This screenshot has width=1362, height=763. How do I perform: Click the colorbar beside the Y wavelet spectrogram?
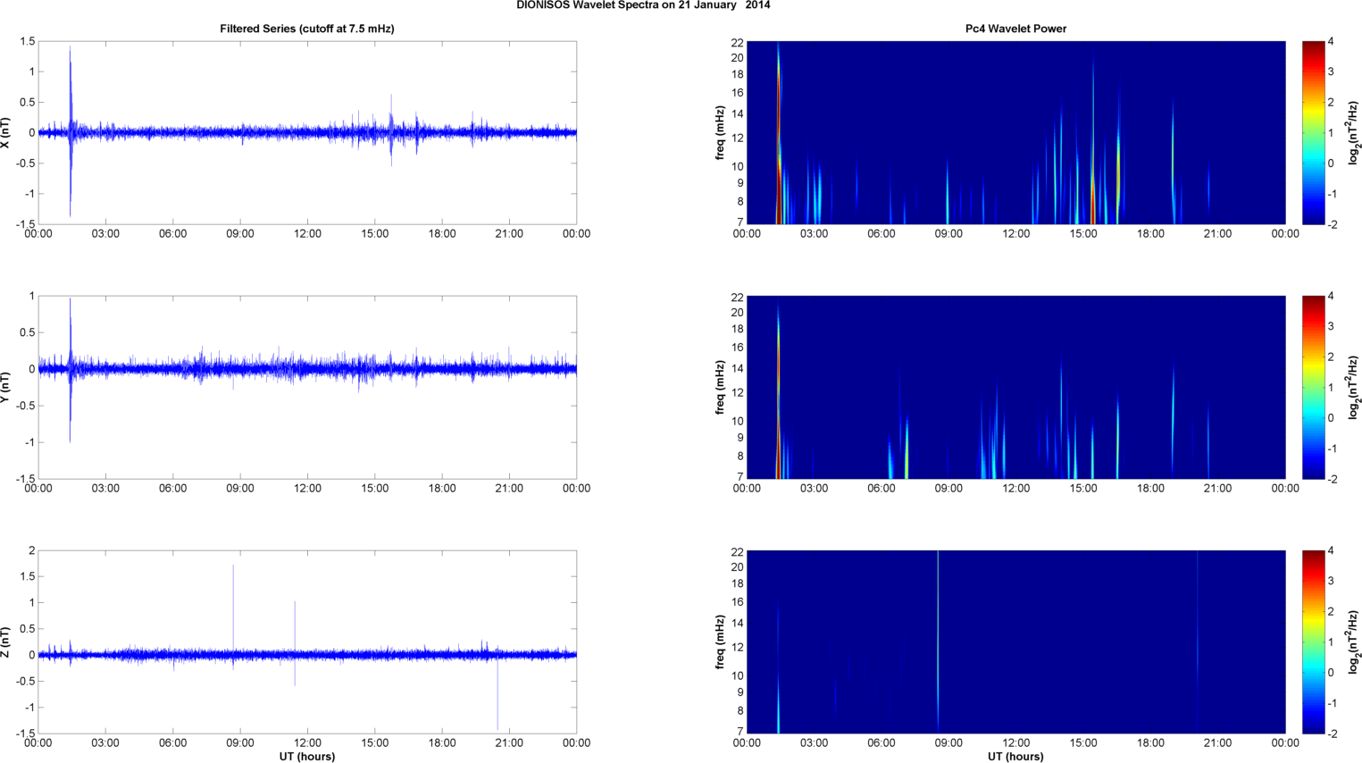[1313, 387]
